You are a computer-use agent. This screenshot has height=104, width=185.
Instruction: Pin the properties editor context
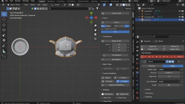point(183,41)
